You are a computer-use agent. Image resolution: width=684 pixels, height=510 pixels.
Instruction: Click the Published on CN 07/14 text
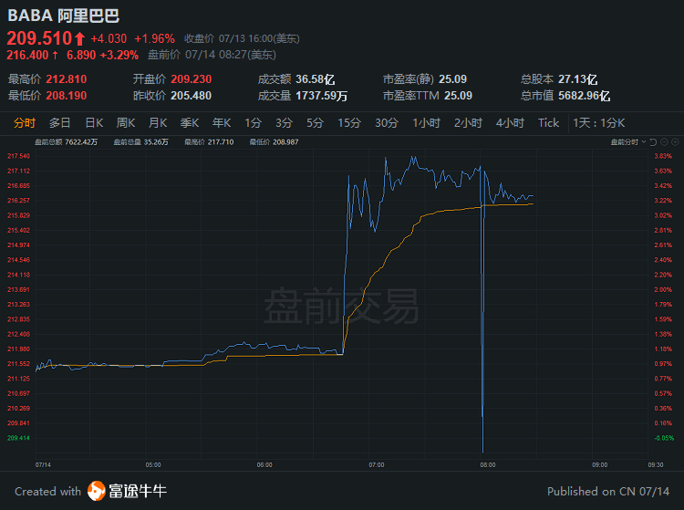608,491
